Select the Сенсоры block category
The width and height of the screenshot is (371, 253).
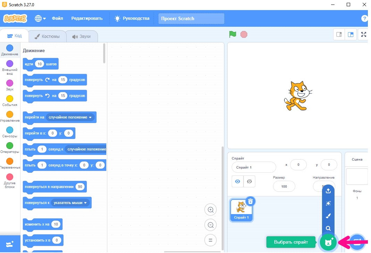coord(10,132)
